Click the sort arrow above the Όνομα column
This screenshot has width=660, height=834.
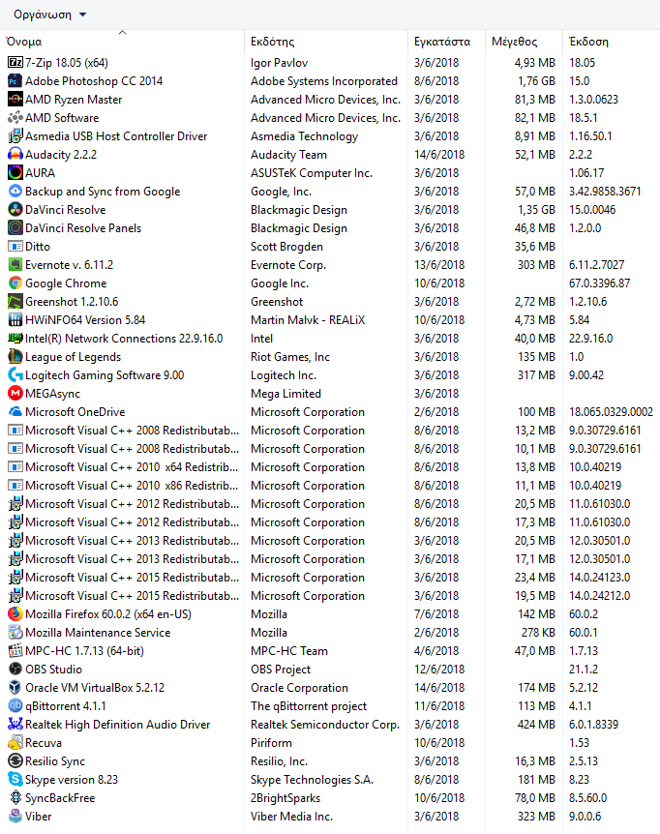[122, 33]
